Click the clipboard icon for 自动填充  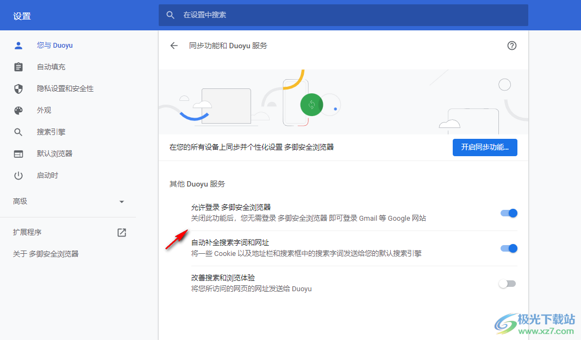(x=18, y=67)
